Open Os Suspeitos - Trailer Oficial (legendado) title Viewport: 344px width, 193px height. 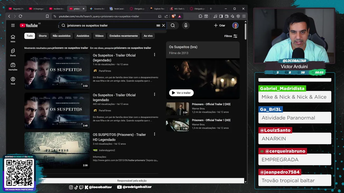[114, 58]
